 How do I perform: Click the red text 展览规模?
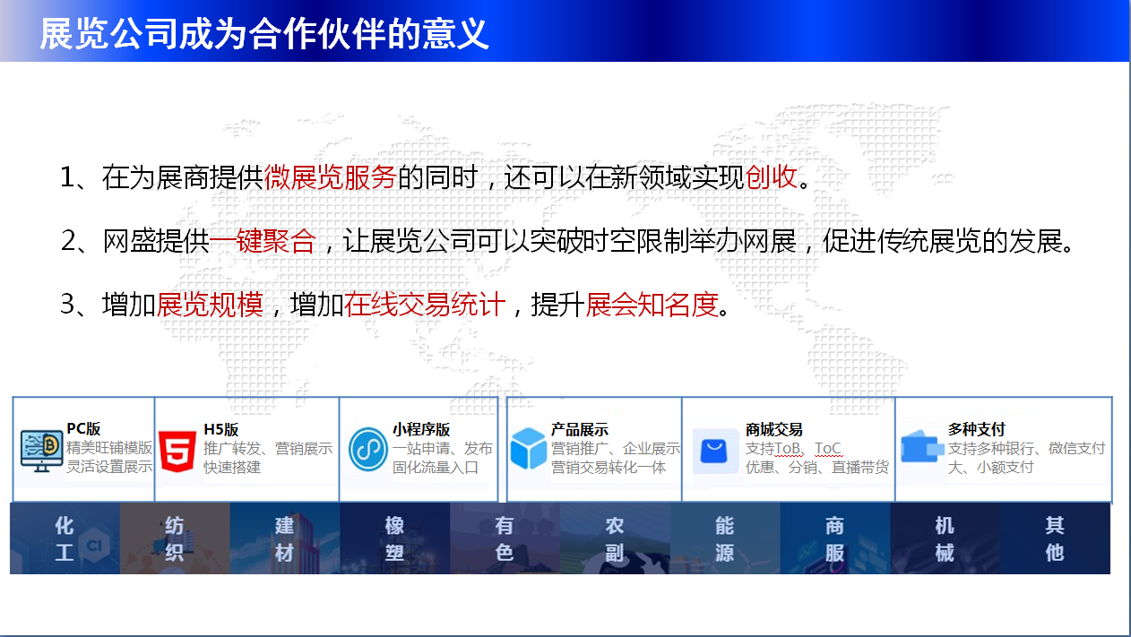(x=210, y=305)
